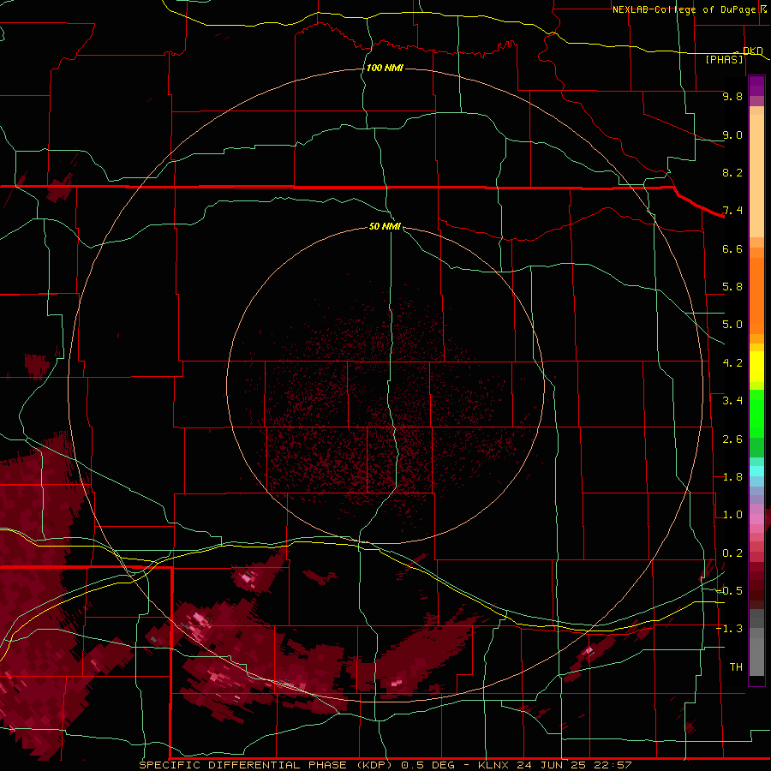Click the 1.8 value on the color scale
This screenshot has height=771, width=771.
[x=732, y=477]
